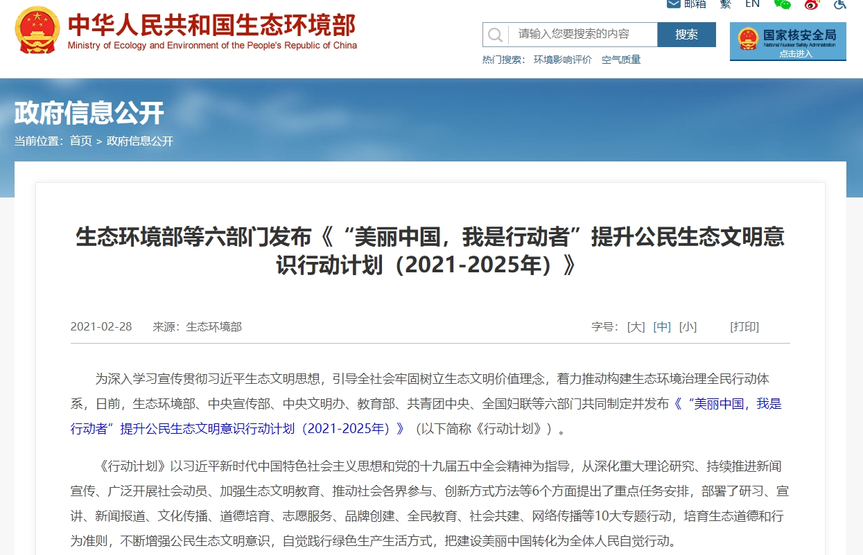Screen dimensions: 863x555
Task: Click the 搜索 search button
Action: point(686,35)
